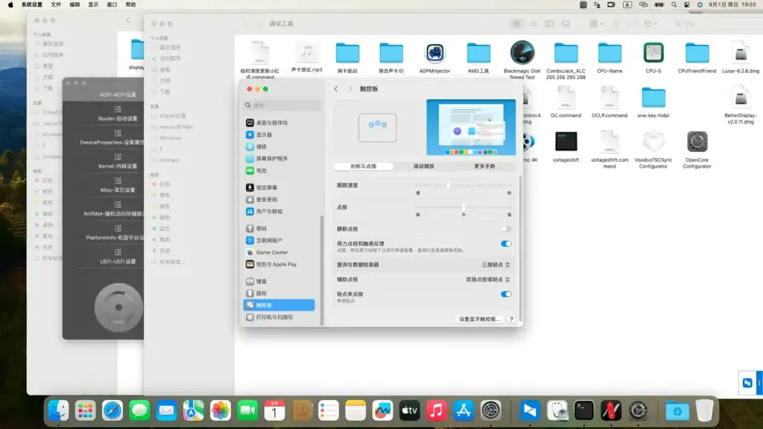The image size is (763, 429).
Task: Click the touchpad gesture preview video thumbnail
Action: tap(471, 127)
